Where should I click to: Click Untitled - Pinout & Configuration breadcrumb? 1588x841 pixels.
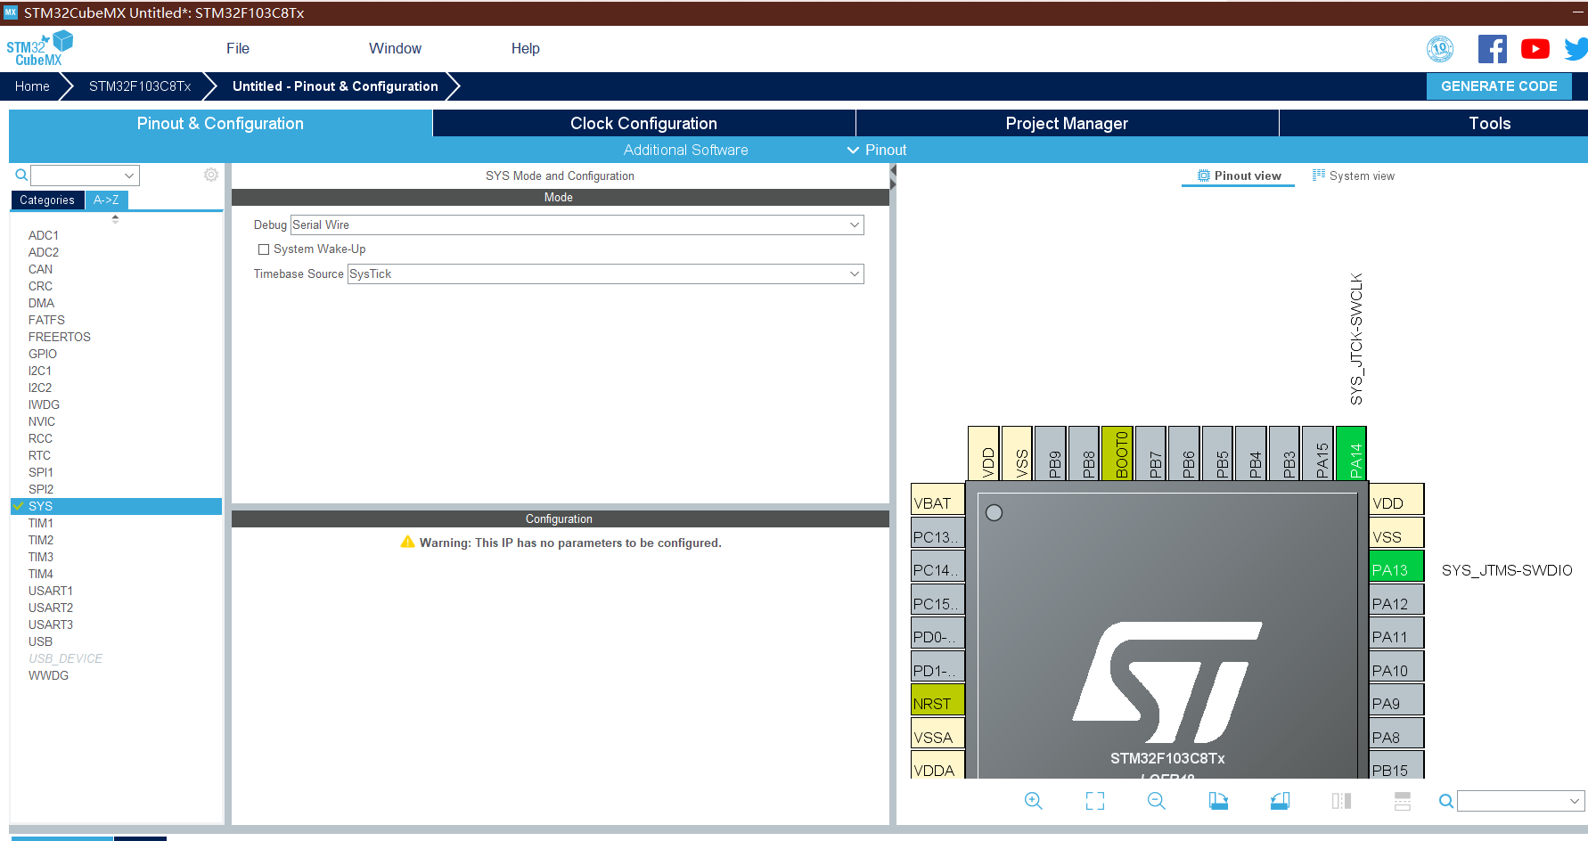pos(335,86)
